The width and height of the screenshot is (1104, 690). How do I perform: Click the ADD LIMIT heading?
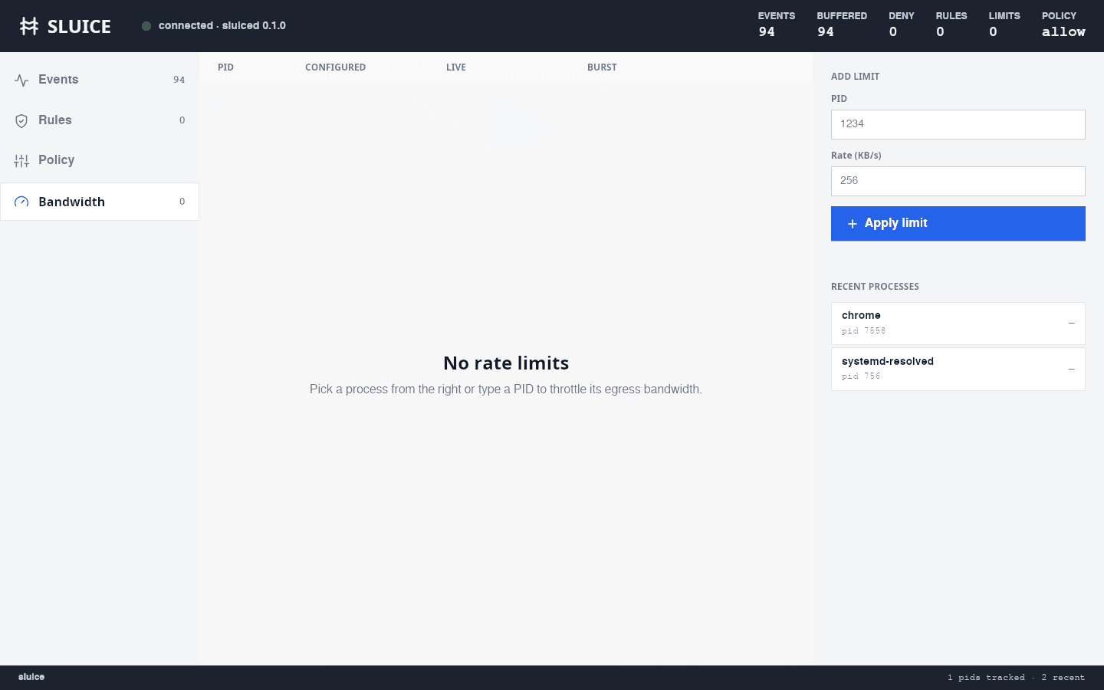855,77
